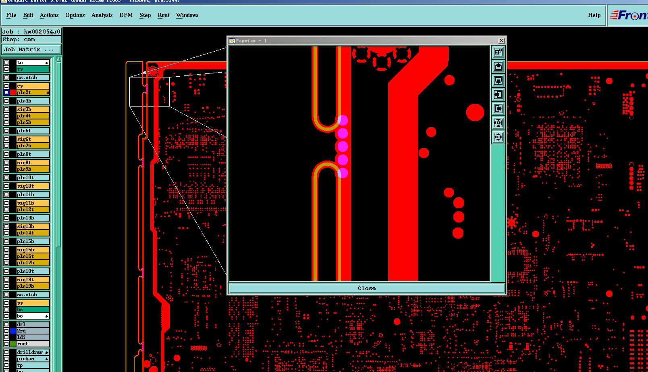Select layer name pinban

pyautogui.click(x=33, y=359)
